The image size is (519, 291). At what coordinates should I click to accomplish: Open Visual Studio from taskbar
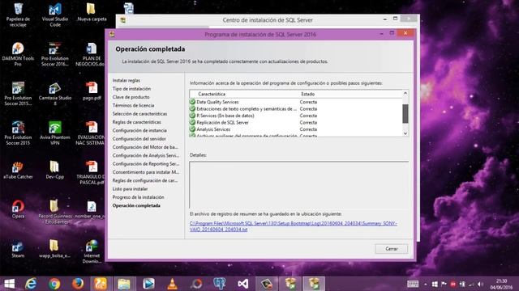pyautogui.click(x=243, y=284)
